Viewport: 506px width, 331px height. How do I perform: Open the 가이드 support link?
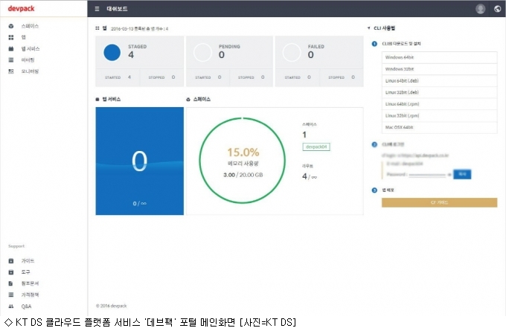[x=28, y=260]
